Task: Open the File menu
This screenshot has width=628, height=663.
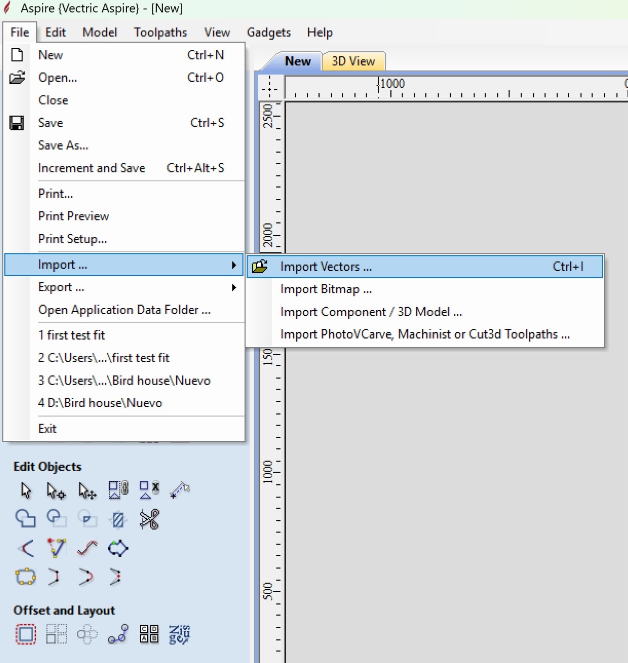Action: (20, 32)
